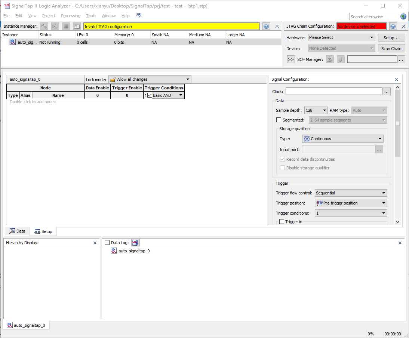Close the Signal Configuration panel
Screen dimensions: 409x338
pos(396,79)
